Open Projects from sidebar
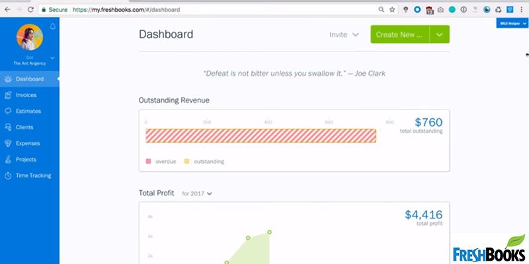 click(30, 160)
